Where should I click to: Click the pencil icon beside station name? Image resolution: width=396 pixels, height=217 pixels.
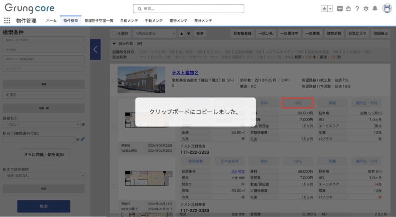click(x=83, y=139)
